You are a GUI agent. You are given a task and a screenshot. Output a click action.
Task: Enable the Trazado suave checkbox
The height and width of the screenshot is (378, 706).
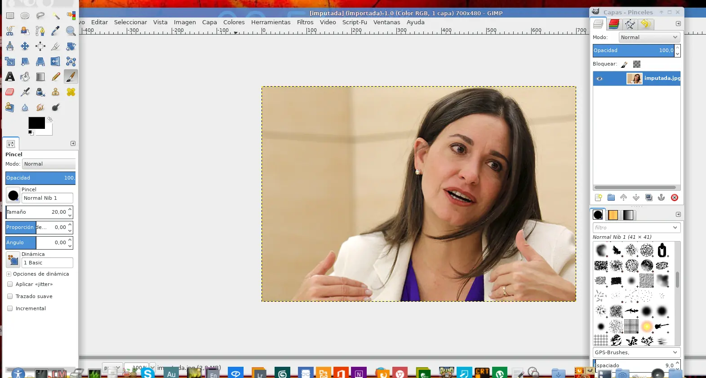pos(10,296)
